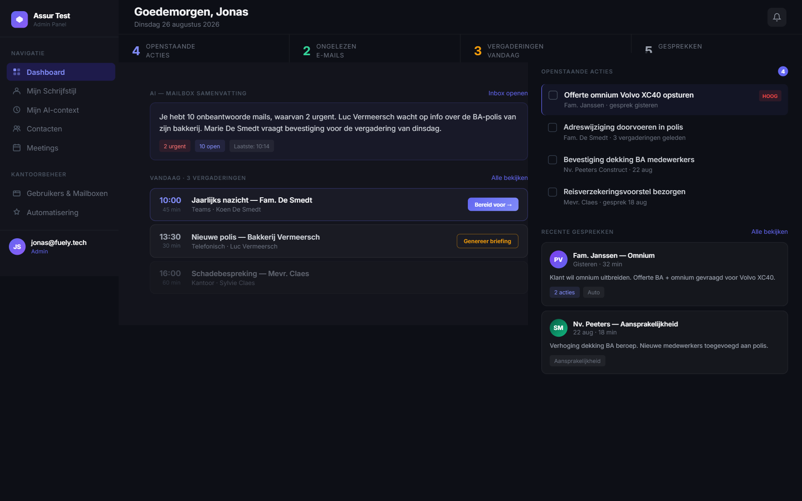802x501 pixels.
Task: Click the Bereid voor button
Action: [493, 204]
